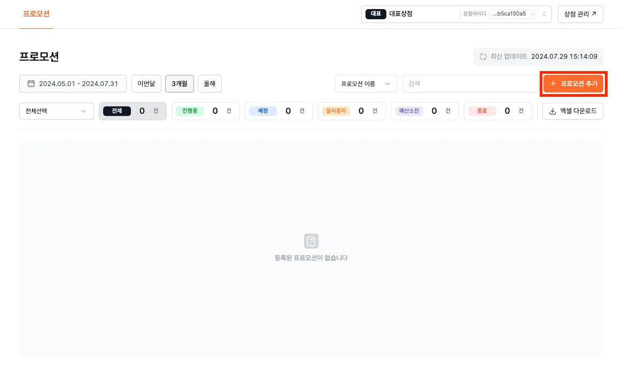Click the plus icon on 프로모션 추가

point(553,83)
